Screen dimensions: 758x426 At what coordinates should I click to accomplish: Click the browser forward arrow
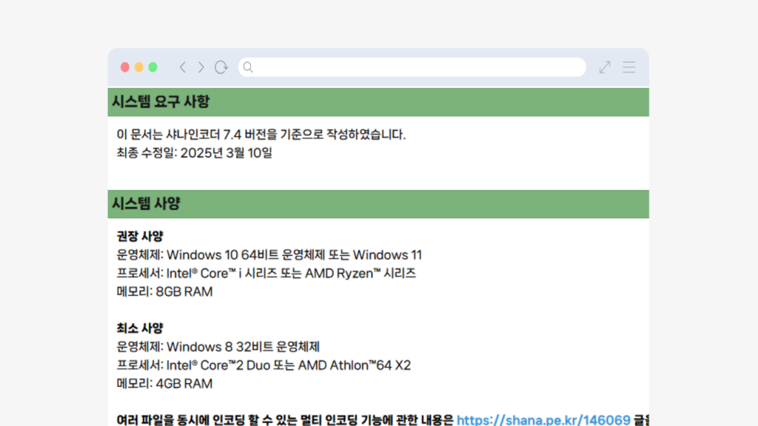coord(201,67)
